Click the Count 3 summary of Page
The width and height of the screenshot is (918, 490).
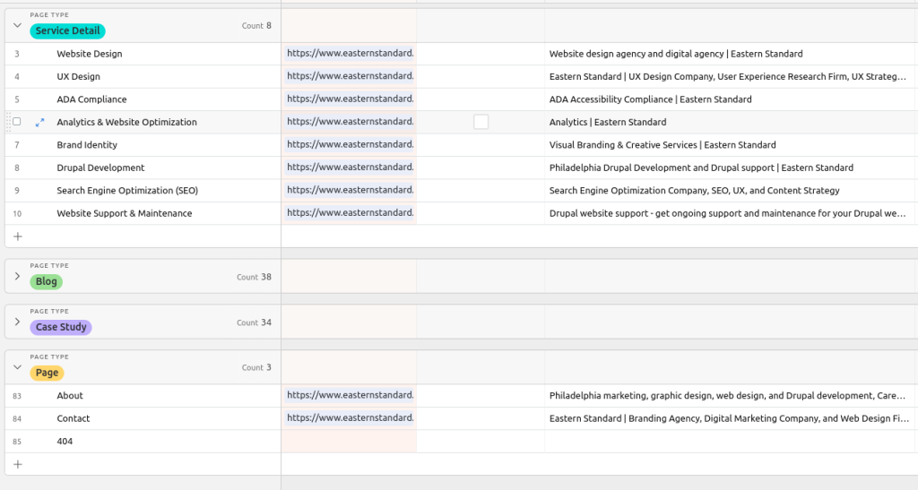coord(256,368)
